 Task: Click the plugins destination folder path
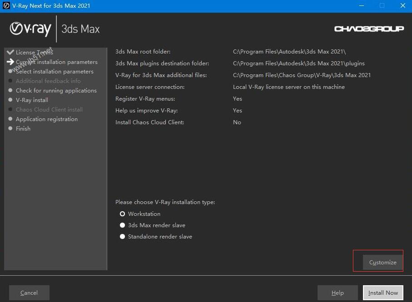[299, 63]
